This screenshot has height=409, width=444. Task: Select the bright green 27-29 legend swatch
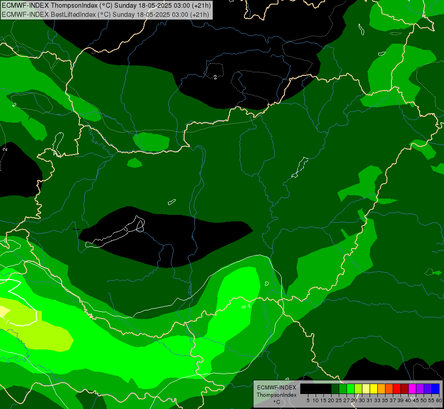coord(351,389)
